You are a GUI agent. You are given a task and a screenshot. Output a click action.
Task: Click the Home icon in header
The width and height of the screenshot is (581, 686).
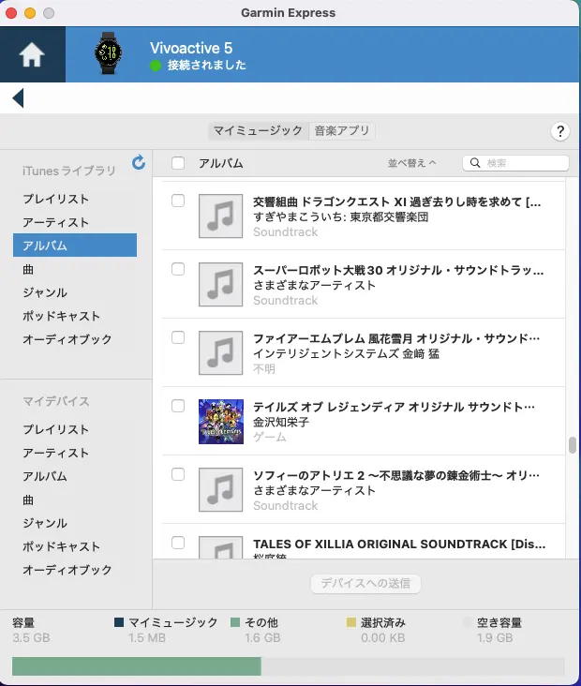coord(32,55)
